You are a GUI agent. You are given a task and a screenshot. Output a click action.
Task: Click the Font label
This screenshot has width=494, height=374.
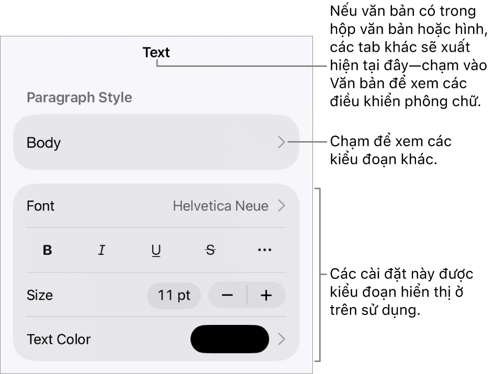[x=40, y=206]
